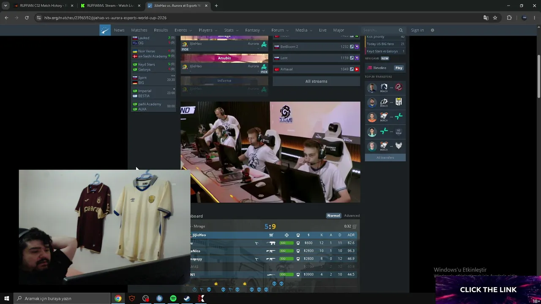This screenshot has width=541, height=304.
Task: Switch to the RUFFIANVL Stream browser tab
Action: coord(111,5)
